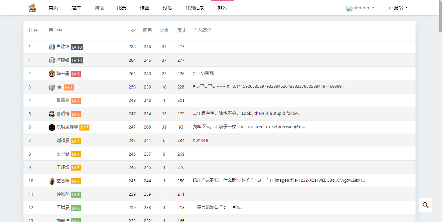Click the vertical page scrollbar
This screenshot has height=222, width=442.
click(440, 17)
